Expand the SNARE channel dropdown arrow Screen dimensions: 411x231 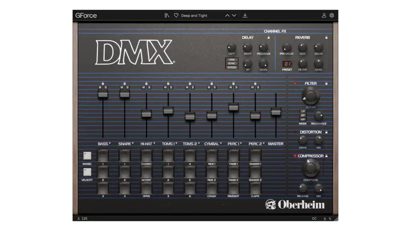click(x=133, y=143)
